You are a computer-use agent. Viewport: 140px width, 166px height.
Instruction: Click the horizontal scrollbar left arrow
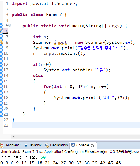tap(14, 137)
